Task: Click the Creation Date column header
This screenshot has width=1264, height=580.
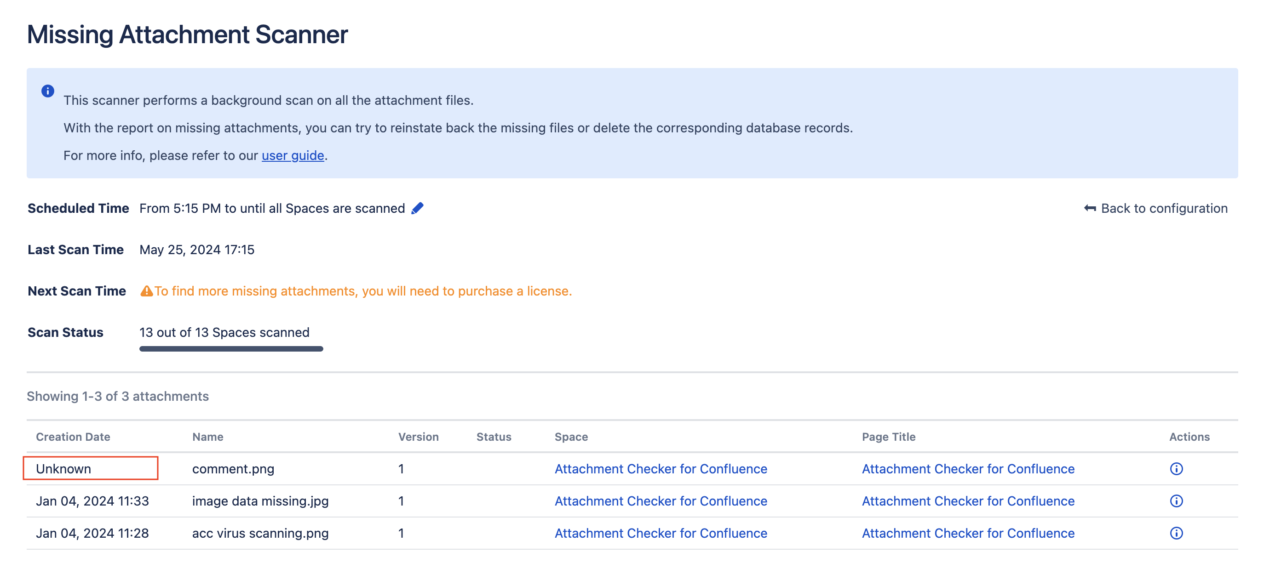Action: 73,436
